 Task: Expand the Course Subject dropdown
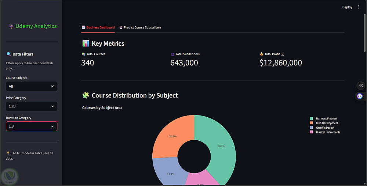pos(32,86)
